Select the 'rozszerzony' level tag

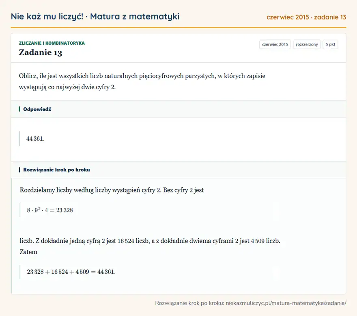[307, 44]
